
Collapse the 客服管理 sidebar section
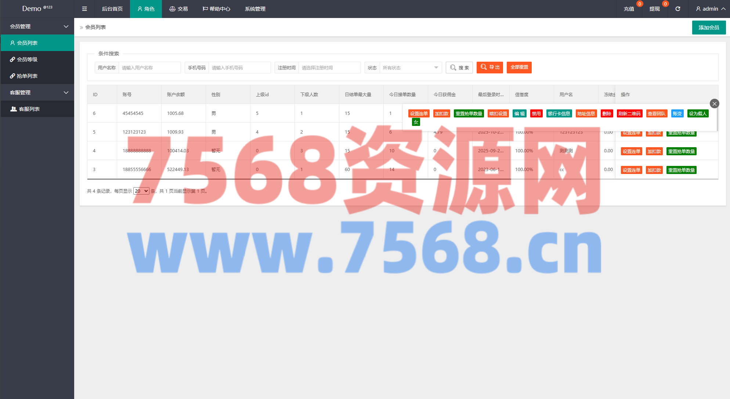click(x=37, y=93)
